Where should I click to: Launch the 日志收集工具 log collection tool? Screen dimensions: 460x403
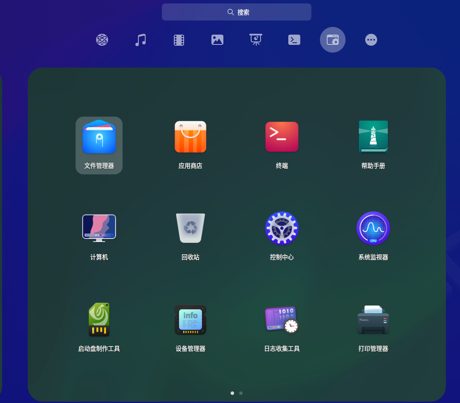(281, 320)
